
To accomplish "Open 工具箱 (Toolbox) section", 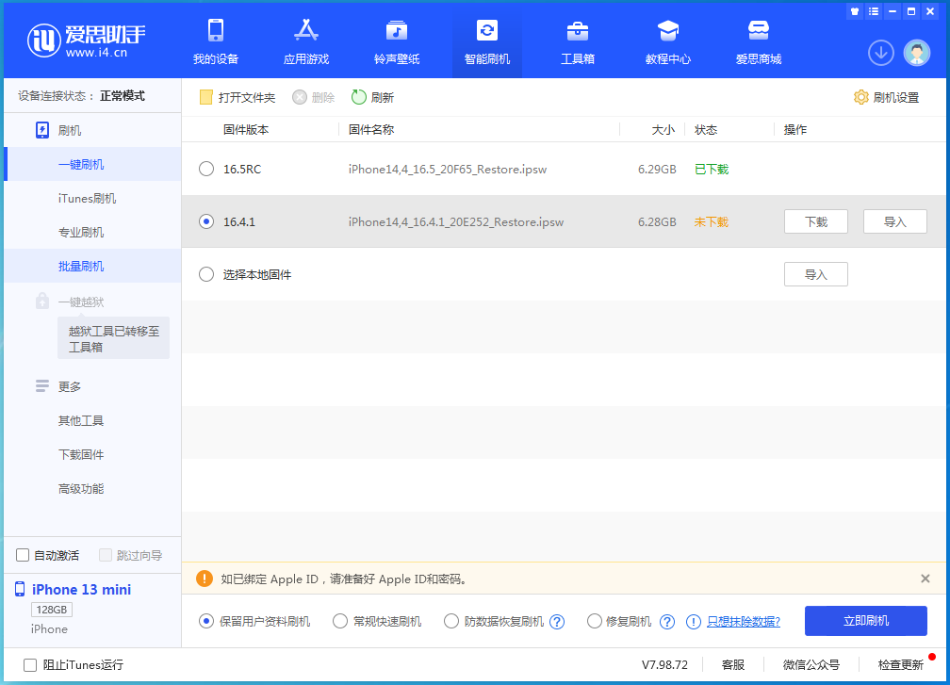I will click(x=578, y=41).
